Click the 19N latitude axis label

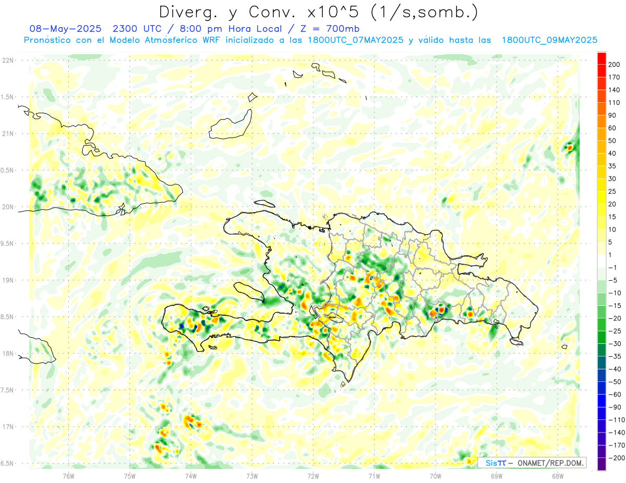pos(7,280)
